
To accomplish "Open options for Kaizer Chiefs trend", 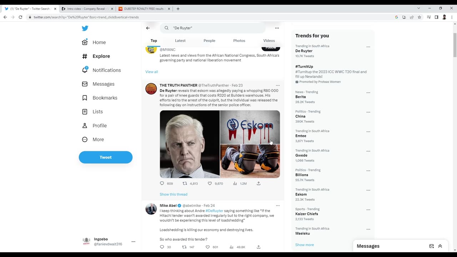I will click(368, 210).
